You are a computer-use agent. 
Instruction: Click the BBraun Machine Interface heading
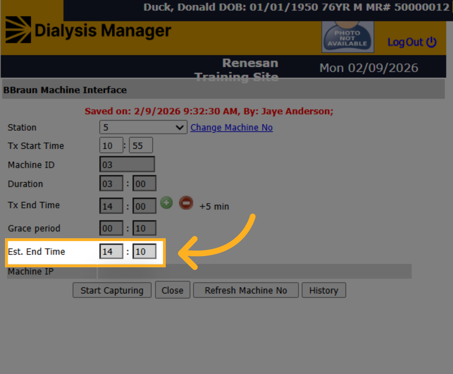65,90
